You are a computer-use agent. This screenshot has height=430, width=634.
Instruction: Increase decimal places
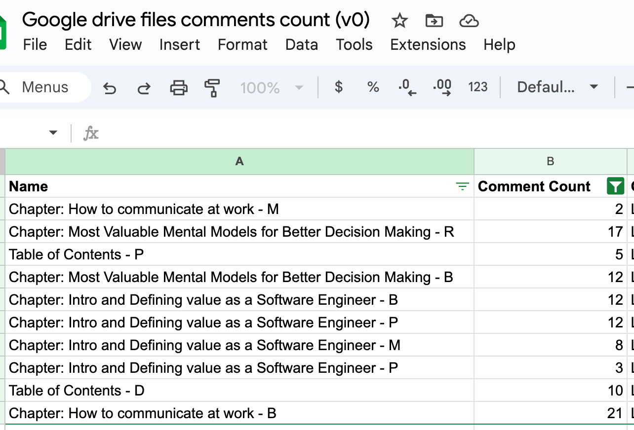pyautogui.click(x=442, y=87)
